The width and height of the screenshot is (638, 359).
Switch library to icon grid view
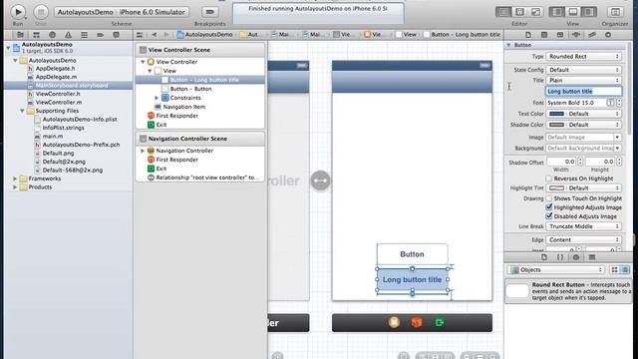pyautogui.click(x=614, y=270)
